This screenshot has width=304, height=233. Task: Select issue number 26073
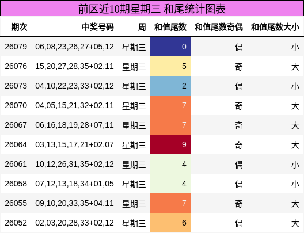(x=16, y=86)
